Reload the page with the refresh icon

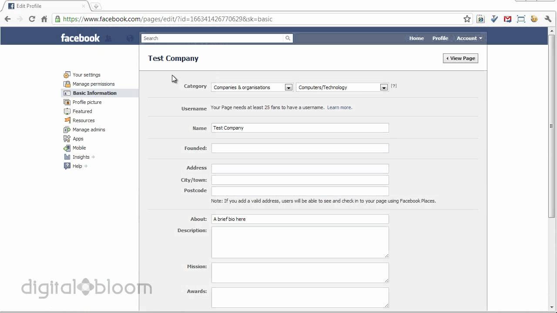(x=32, y=19)
